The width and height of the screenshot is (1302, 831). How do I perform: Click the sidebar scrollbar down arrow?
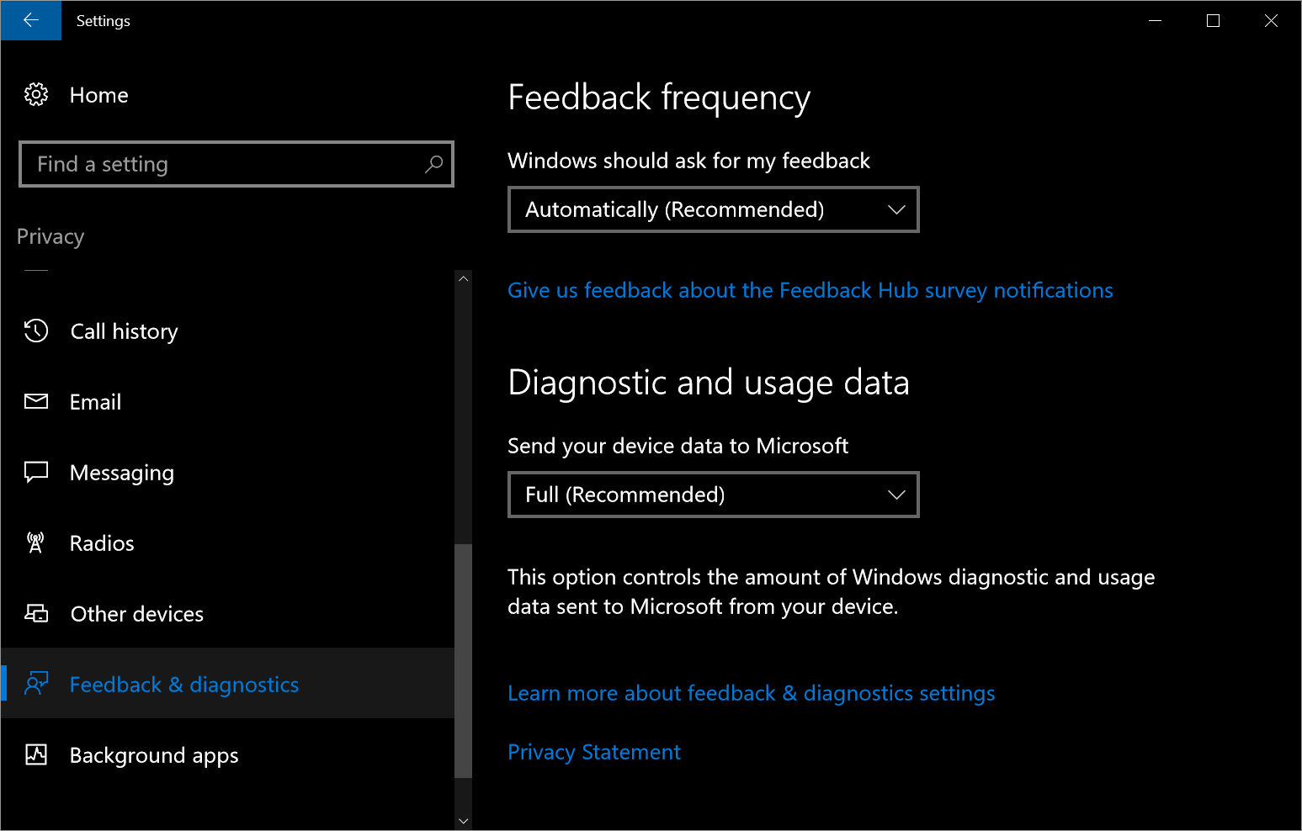coord(463,820)
